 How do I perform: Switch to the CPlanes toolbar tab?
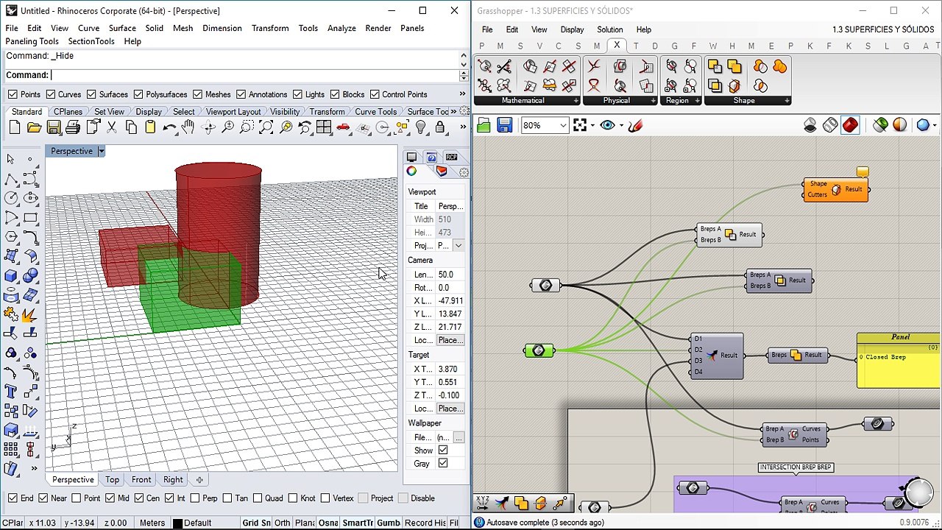click(68, 112)
